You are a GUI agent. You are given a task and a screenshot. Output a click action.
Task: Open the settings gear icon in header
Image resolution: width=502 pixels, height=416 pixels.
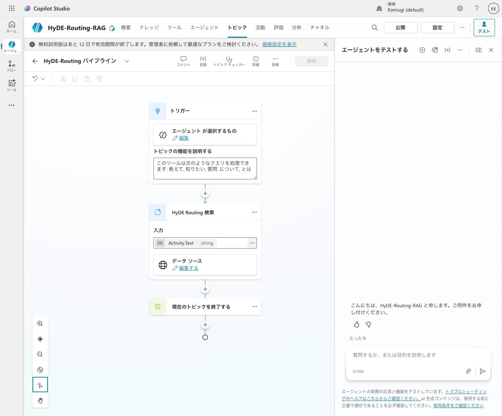(x=460, y=8)
